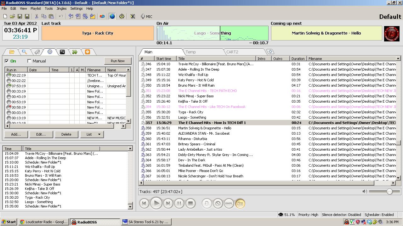Image resolution: width=403 pixels, height=226 pixels.
Task: Open the folder browser panel tab
Action: [12, 52]
